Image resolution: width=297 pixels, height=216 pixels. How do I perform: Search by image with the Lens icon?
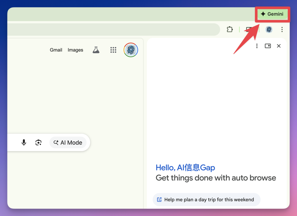click(38, 142)
